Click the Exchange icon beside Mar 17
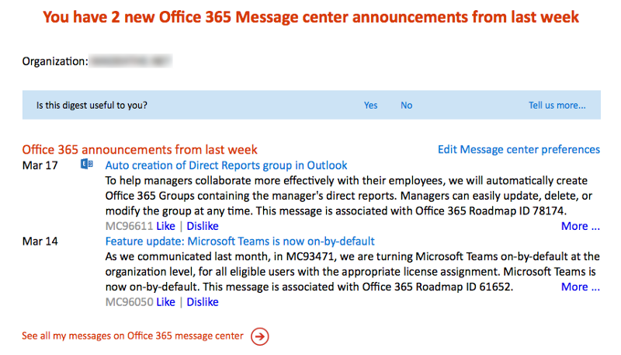 (x=87, y=164)
